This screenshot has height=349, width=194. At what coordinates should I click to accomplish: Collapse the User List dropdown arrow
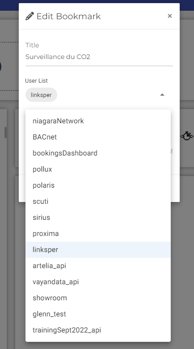[162, 95]
